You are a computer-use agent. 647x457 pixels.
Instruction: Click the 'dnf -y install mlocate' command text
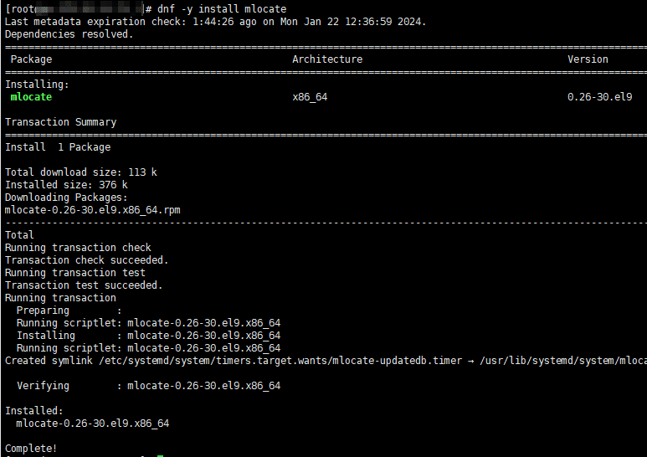(222, 9)
